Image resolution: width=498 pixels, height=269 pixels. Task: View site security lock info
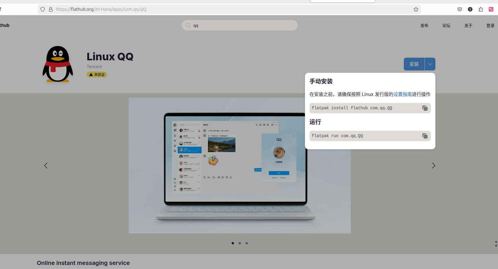tap(51, 9)
